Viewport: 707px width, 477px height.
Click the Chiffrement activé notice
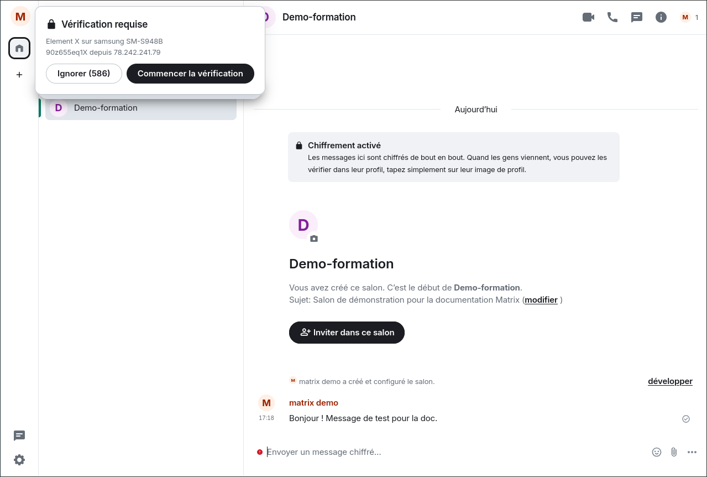(454, 157)
